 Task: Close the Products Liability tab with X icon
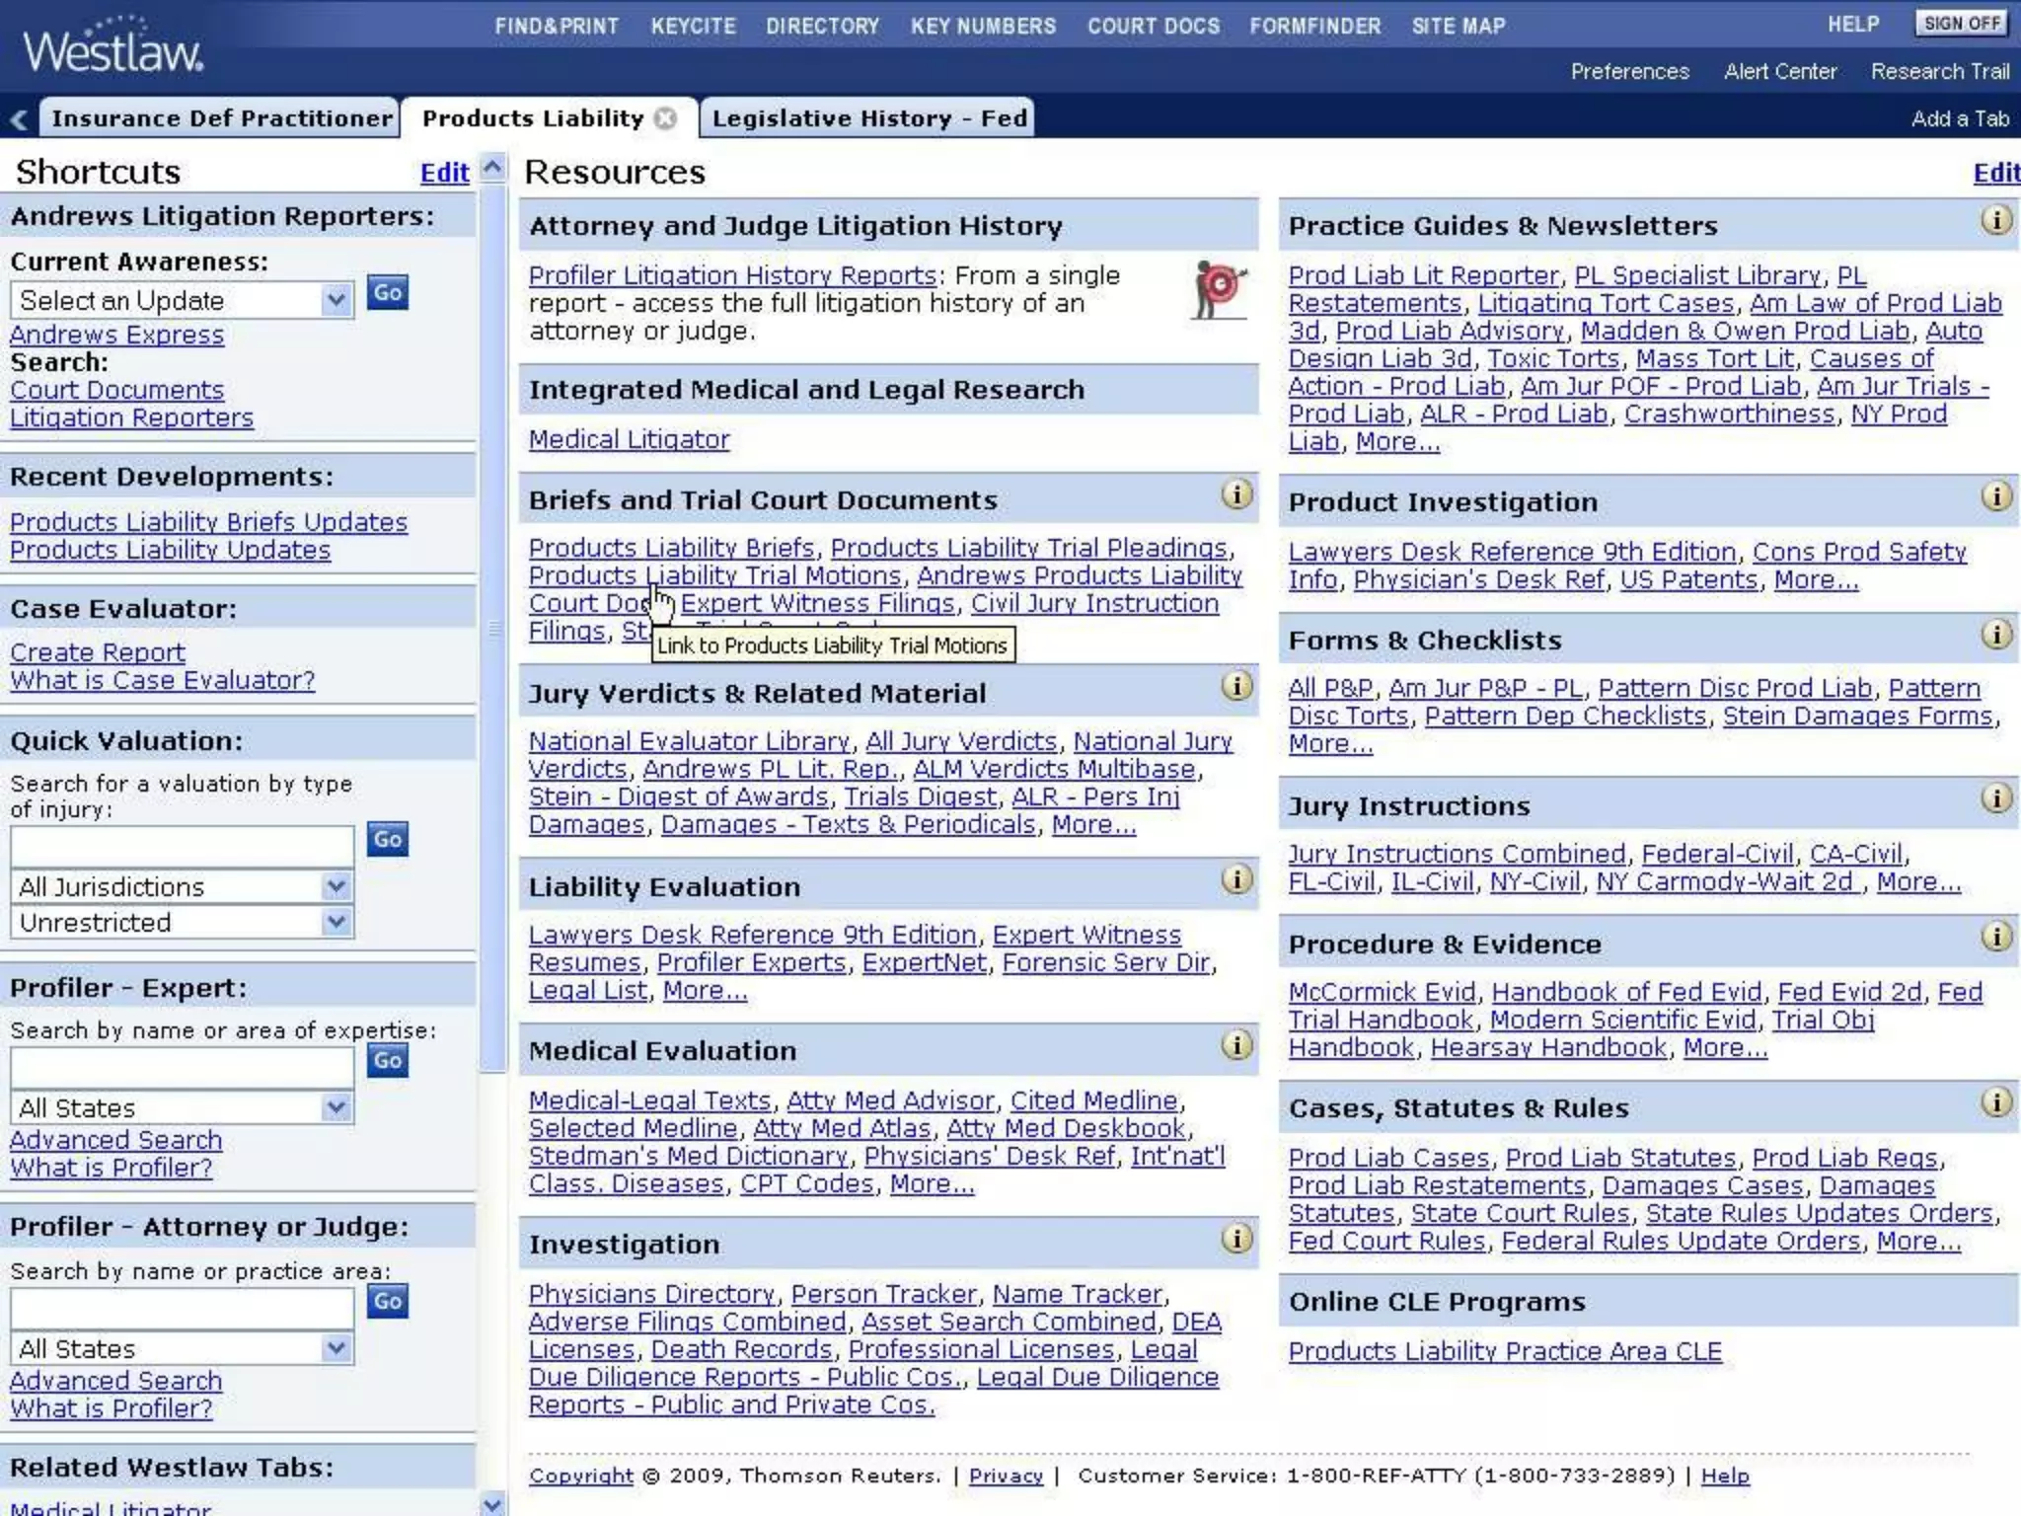click(667, 118)
